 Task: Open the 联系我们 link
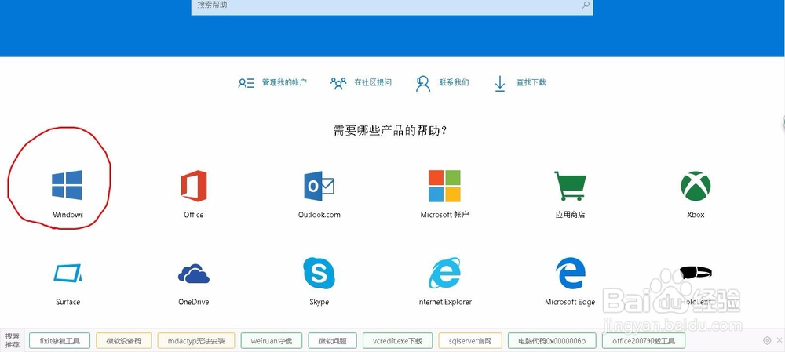[454, 82]
